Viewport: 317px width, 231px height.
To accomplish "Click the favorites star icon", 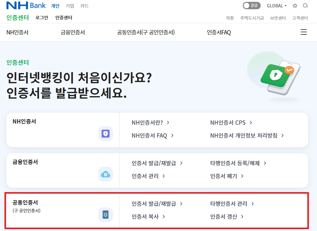I will [295, 6].
